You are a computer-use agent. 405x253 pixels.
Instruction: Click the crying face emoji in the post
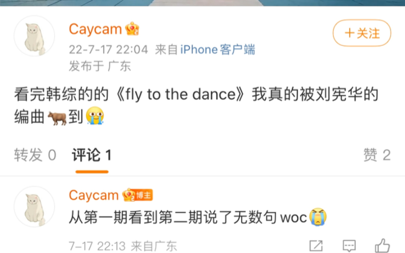(x=95, y=116)
